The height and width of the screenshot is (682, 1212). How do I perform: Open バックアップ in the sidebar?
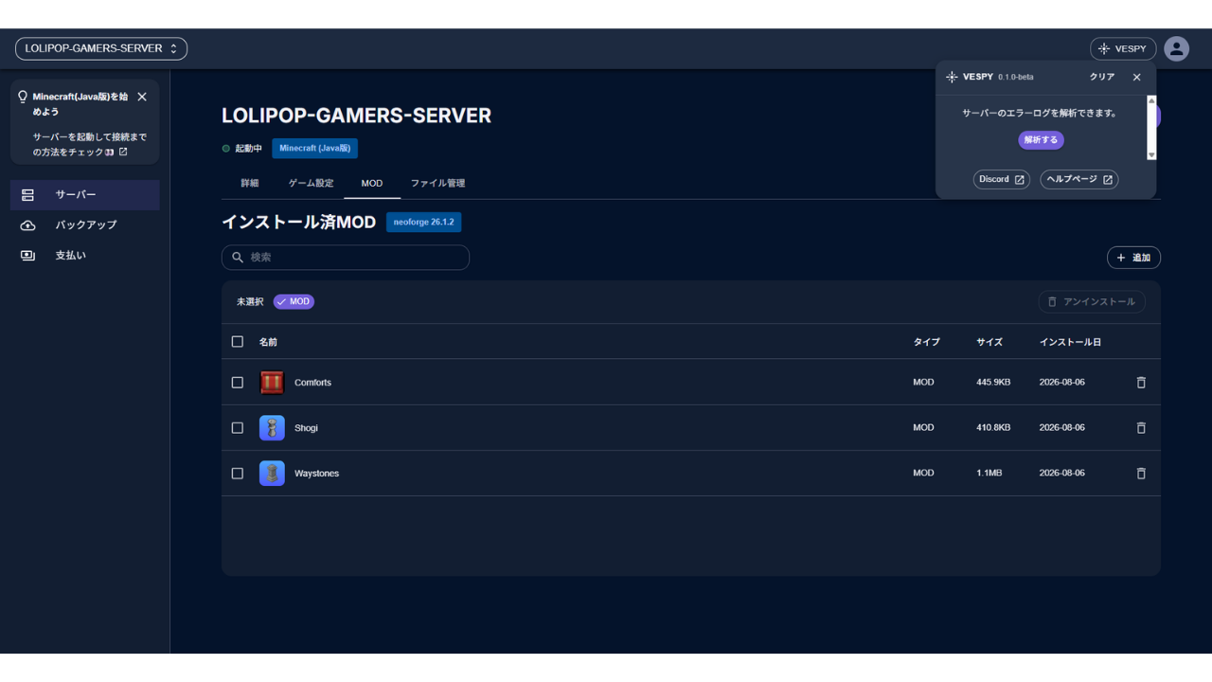click(x=85, y=225)
